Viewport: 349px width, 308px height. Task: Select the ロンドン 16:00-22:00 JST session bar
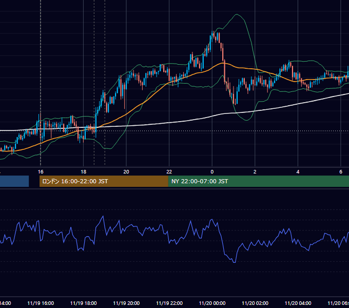pos(104,181)
